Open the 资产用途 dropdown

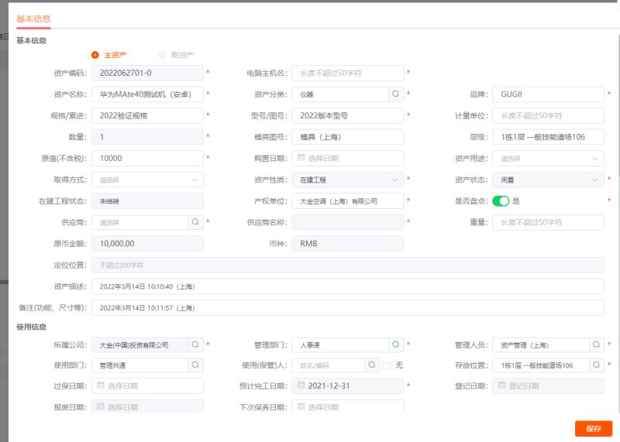point(548,159)
